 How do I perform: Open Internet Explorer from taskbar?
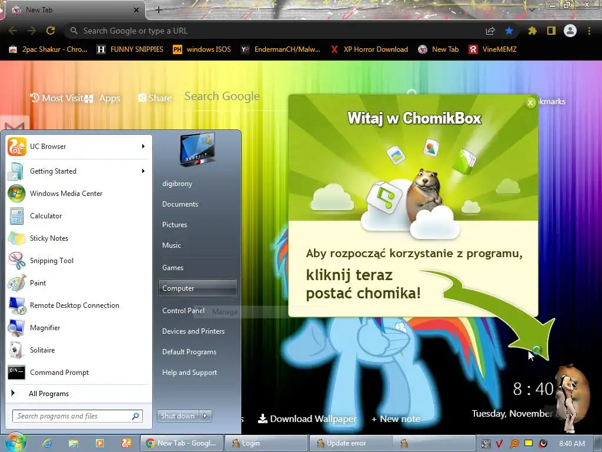(47, 443)
